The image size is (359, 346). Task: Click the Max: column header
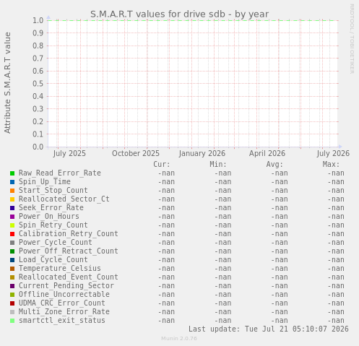pyautogui.click(x=331, y=165)
